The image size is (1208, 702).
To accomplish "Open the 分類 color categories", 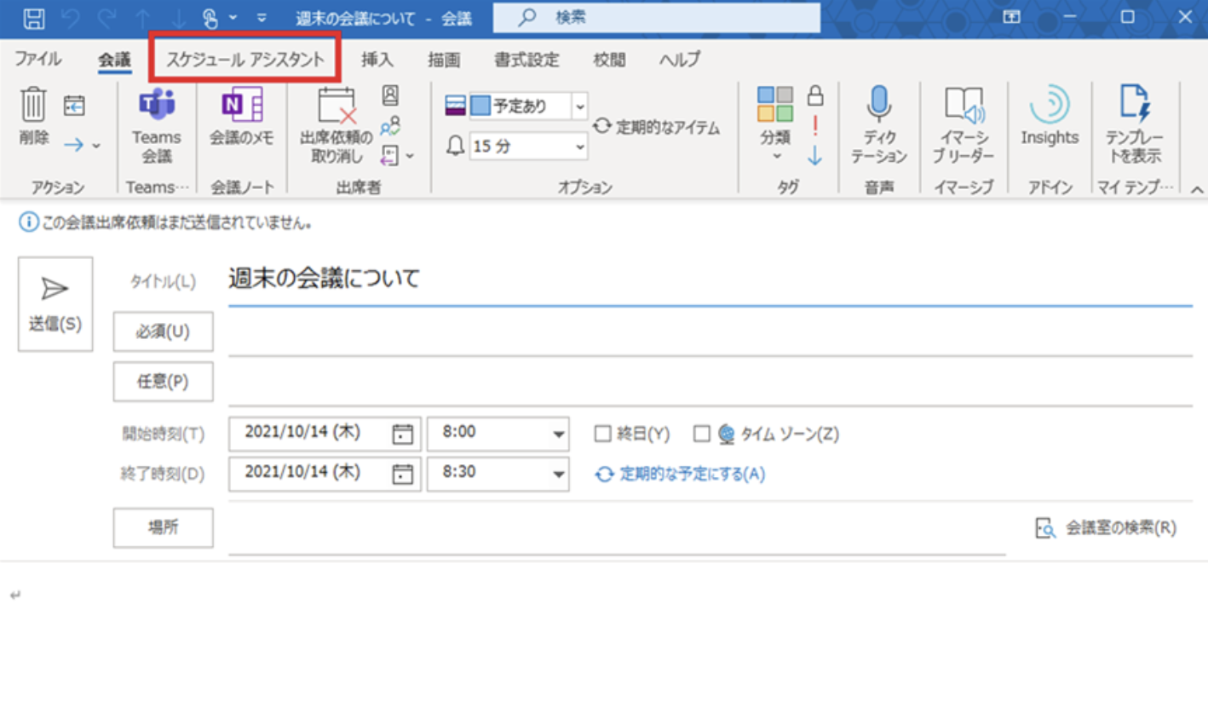I will (x=775, y=119).
